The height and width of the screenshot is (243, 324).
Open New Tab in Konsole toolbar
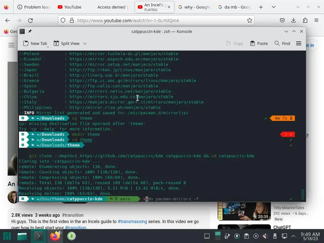point(35,43)
